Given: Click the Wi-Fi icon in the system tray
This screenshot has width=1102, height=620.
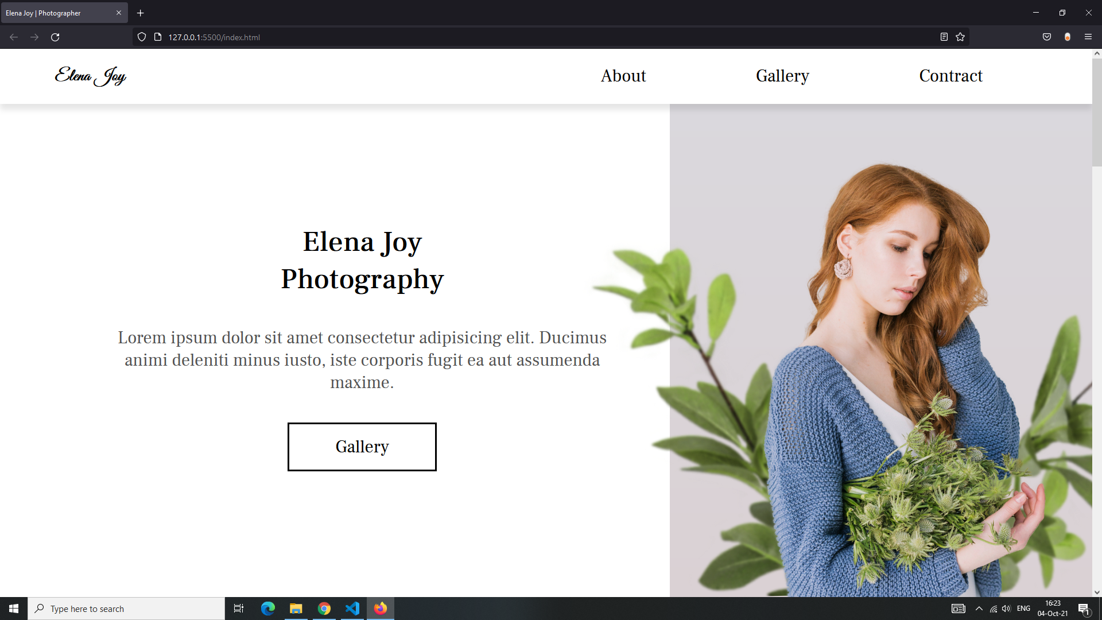Looking at the screenshot, I should point(993,608).
